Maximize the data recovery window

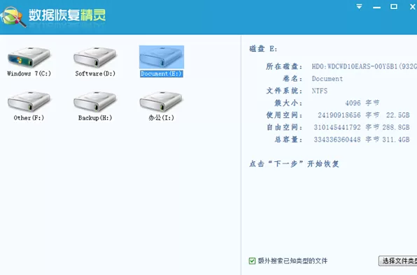[x=394, y=6]
